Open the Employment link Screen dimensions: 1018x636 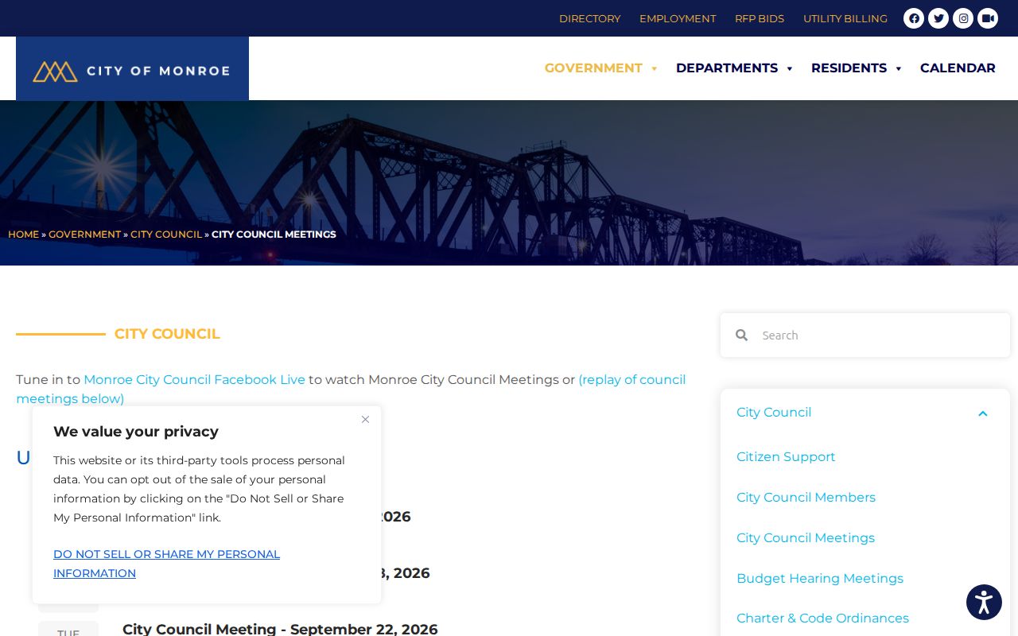coord(678,18)
